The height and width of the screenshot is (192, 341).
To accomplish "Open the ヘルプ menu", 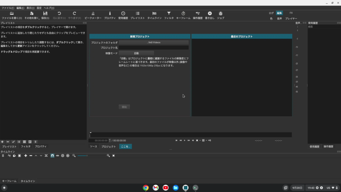I will [x=49, y=8].
